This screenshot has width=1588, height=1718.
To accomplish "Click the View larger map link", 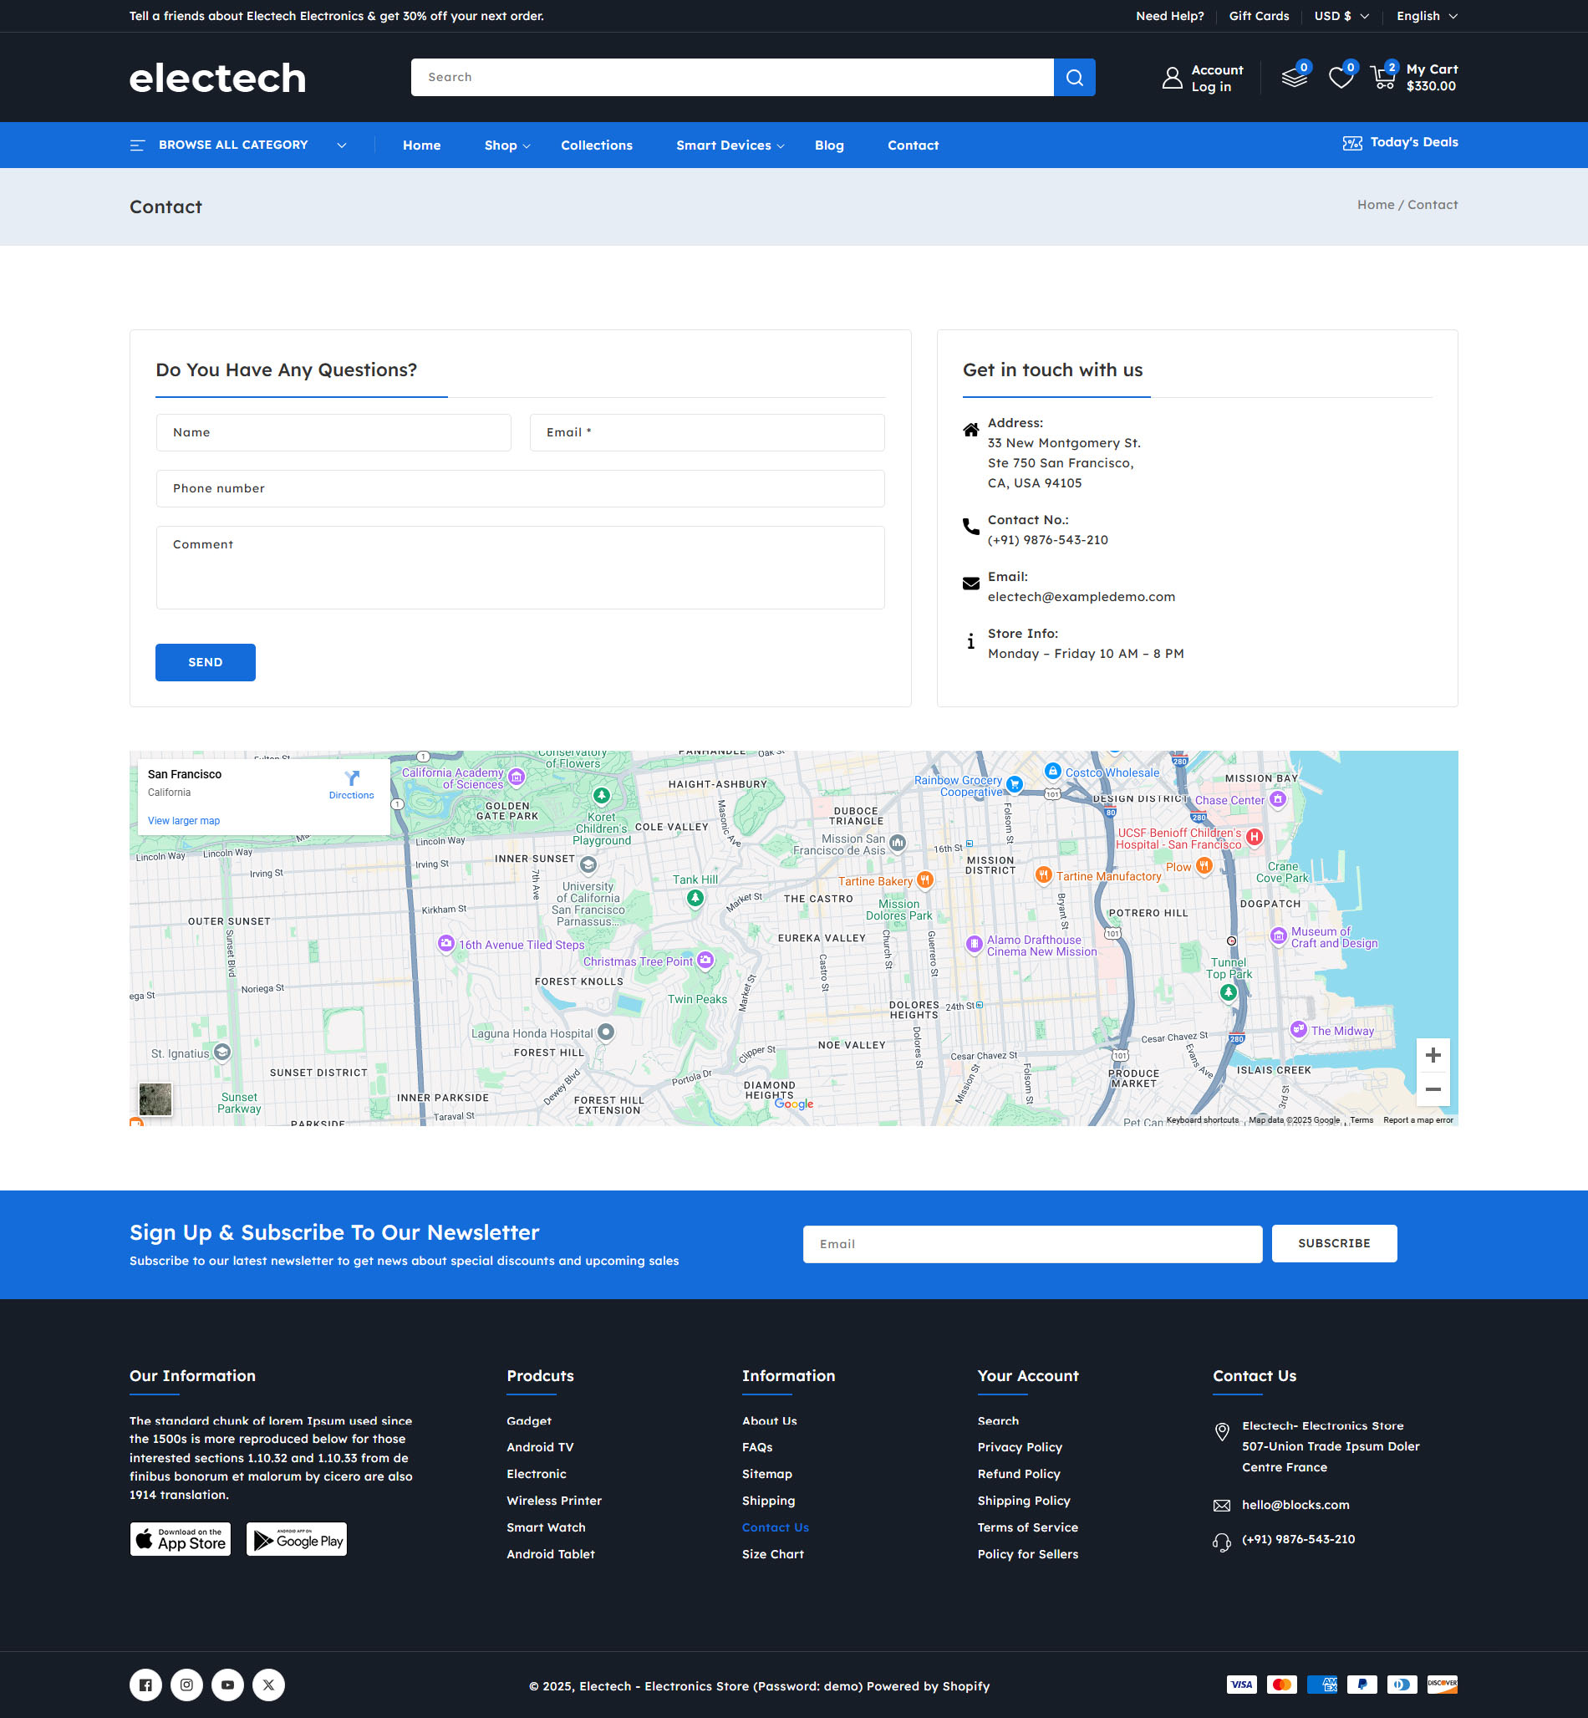I will (183, 821).
